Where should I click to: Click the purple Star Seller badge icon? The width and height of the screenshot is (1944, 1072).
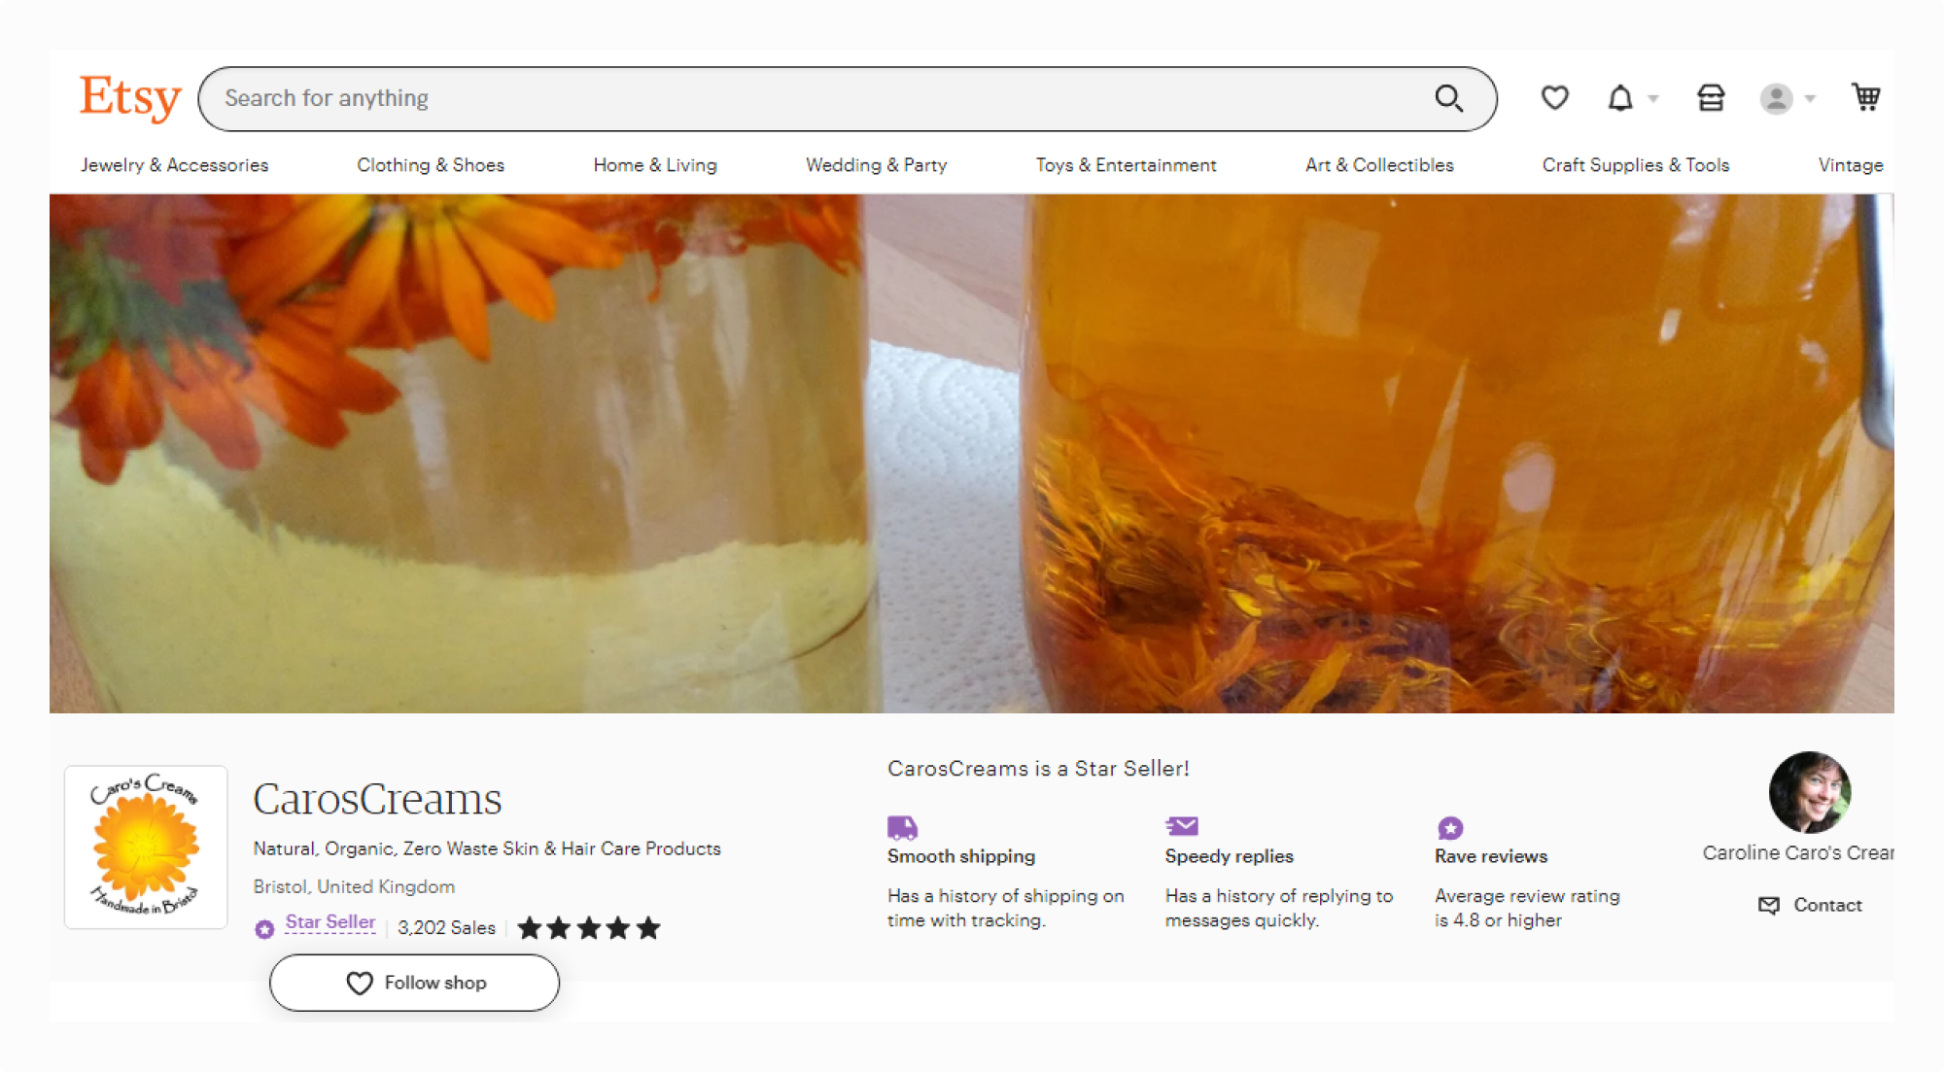(x=264, y=928)
